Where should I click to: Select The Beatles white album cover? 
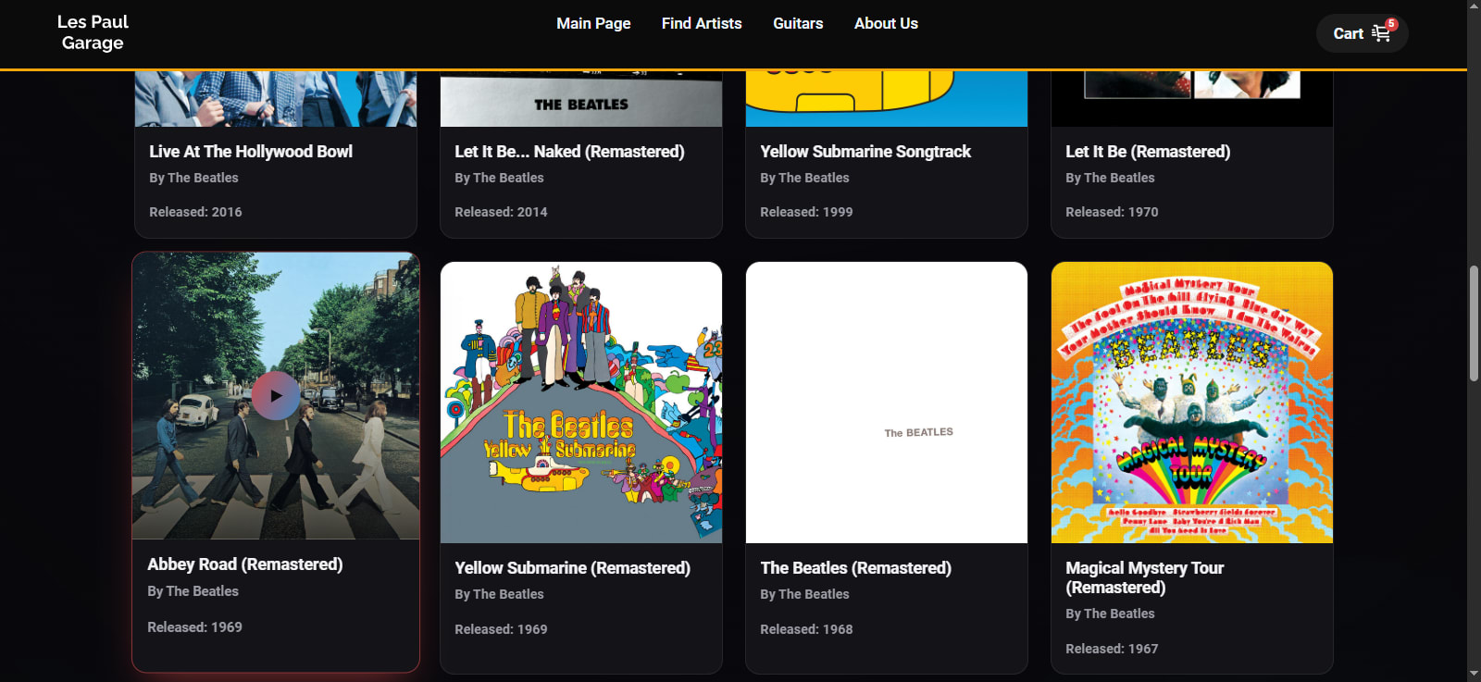[x=887, y=403]
